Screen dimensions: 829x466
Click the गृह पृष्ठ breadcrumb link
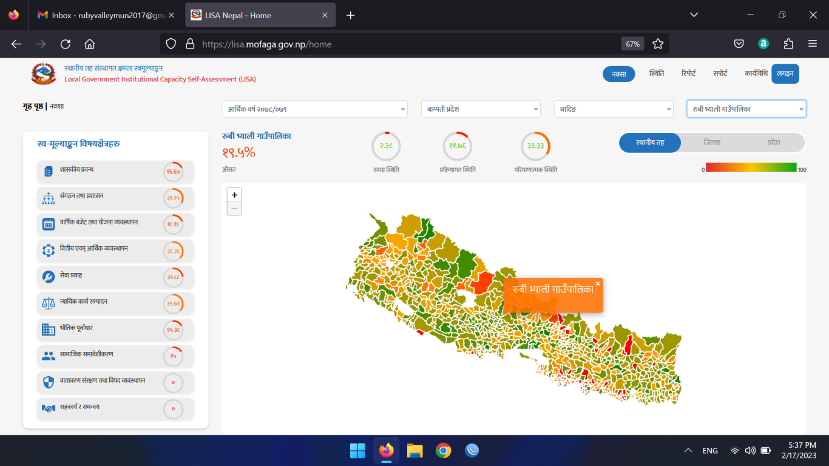(x=33, y=106)
